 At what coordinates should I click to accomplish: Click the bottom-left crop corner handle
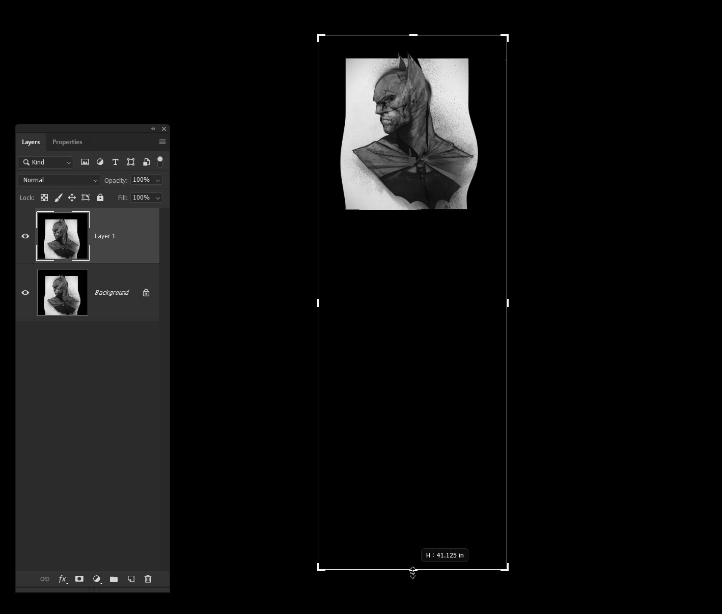click(x=321, y=568)
